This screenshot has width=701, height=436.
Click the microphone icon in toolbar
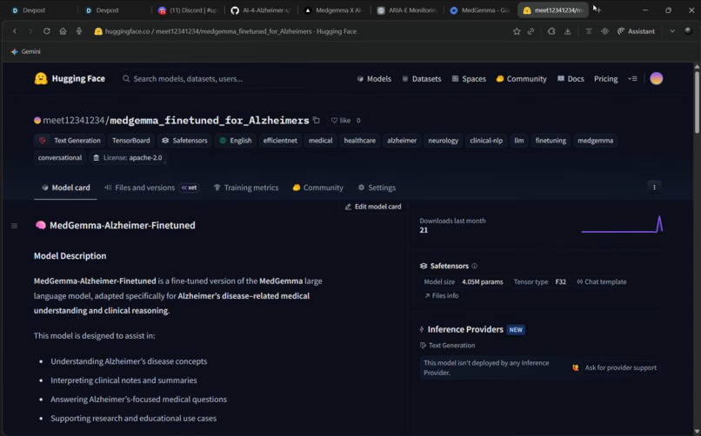[x=79, y=31]
